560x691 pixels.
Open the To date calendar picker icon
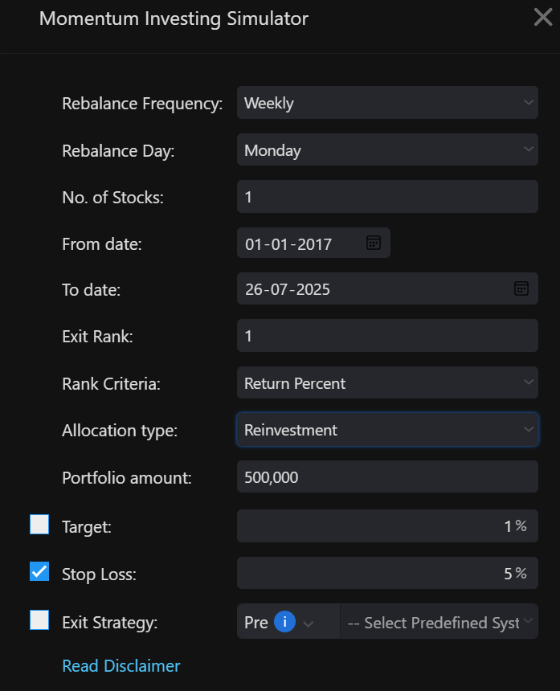click(521, 288)
